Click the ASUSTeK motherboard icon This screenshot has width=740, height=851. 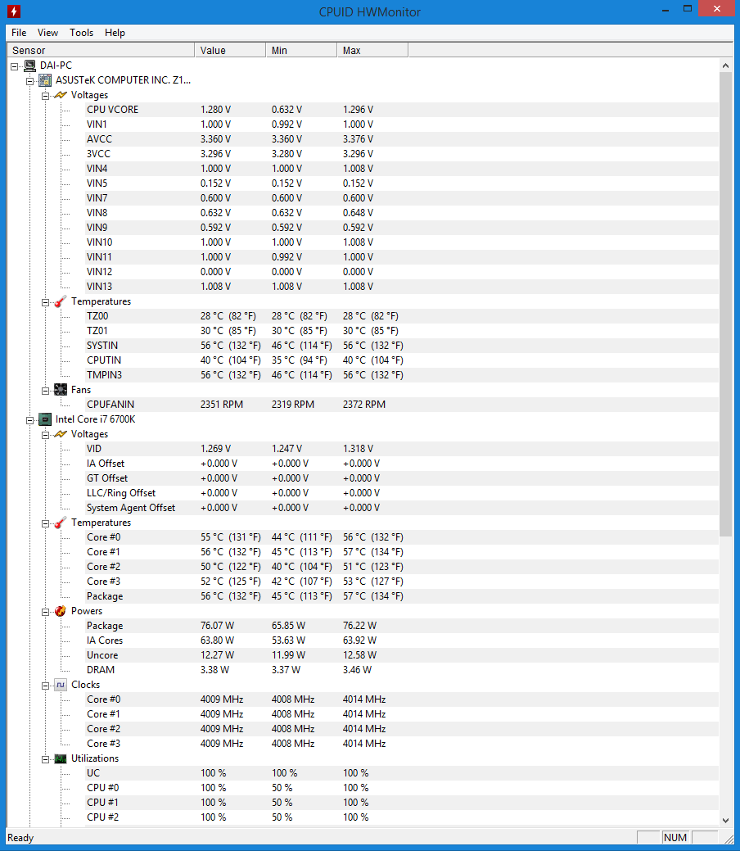click(x=45, y=80)
